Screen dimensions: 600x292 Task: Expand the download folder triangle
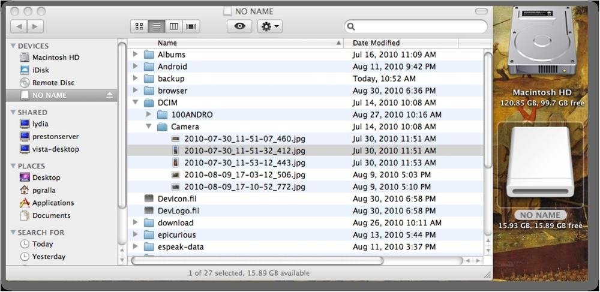[135, 222]
